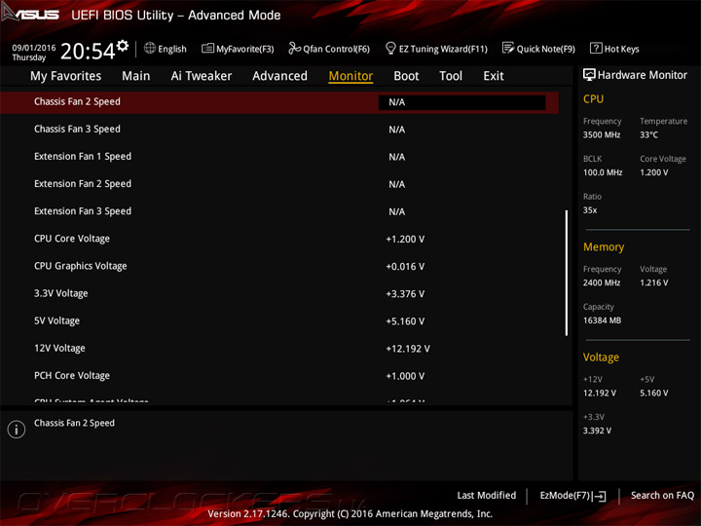This screenshot has height=526, width=701.
Task: Open the My Favorites tab
Action: click(66, 76)
